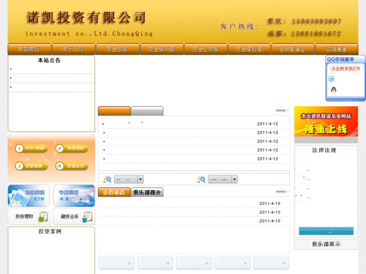Click first 2011-4-10 member news row

194,204
